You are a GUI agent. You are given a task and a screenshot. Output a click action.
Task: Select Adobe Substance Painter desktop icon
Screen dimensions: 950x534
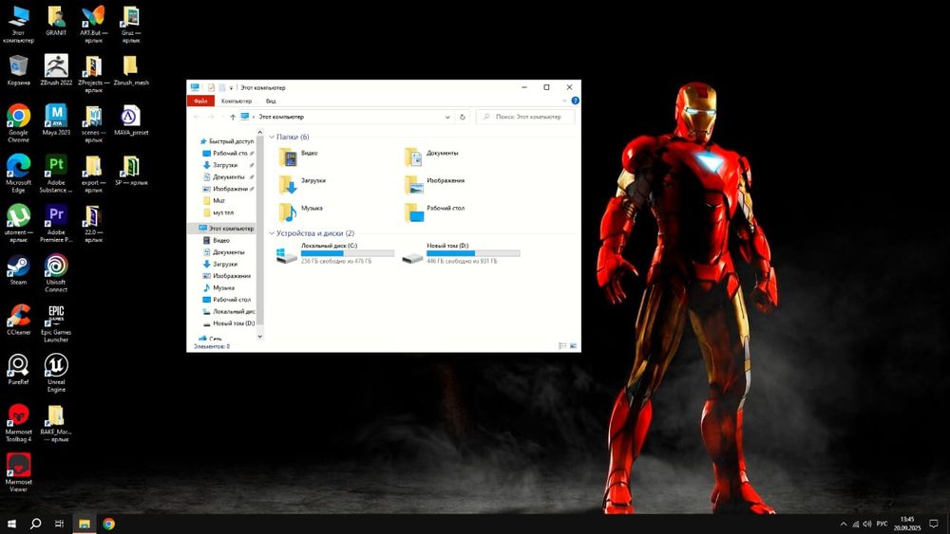pyautogui.click(x=56, y=173)
